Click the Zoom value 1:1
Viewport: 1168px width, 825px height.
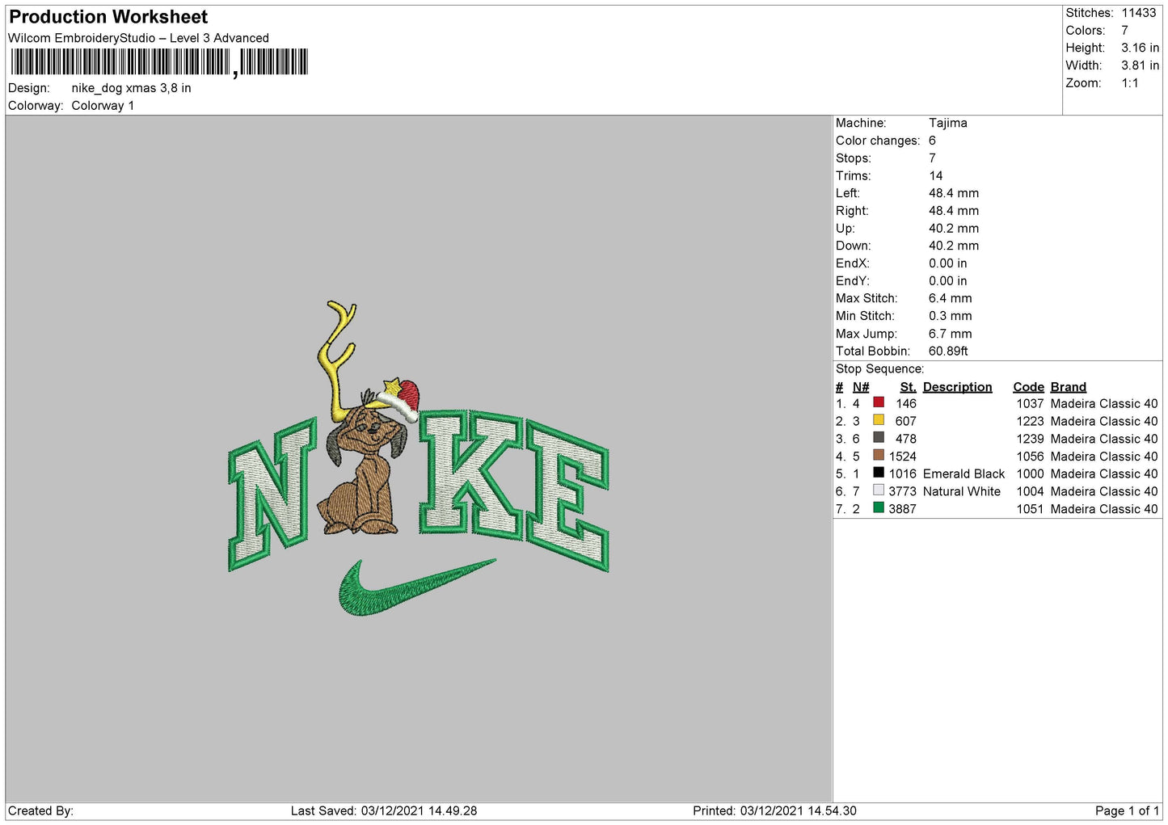click(1130, 83)
